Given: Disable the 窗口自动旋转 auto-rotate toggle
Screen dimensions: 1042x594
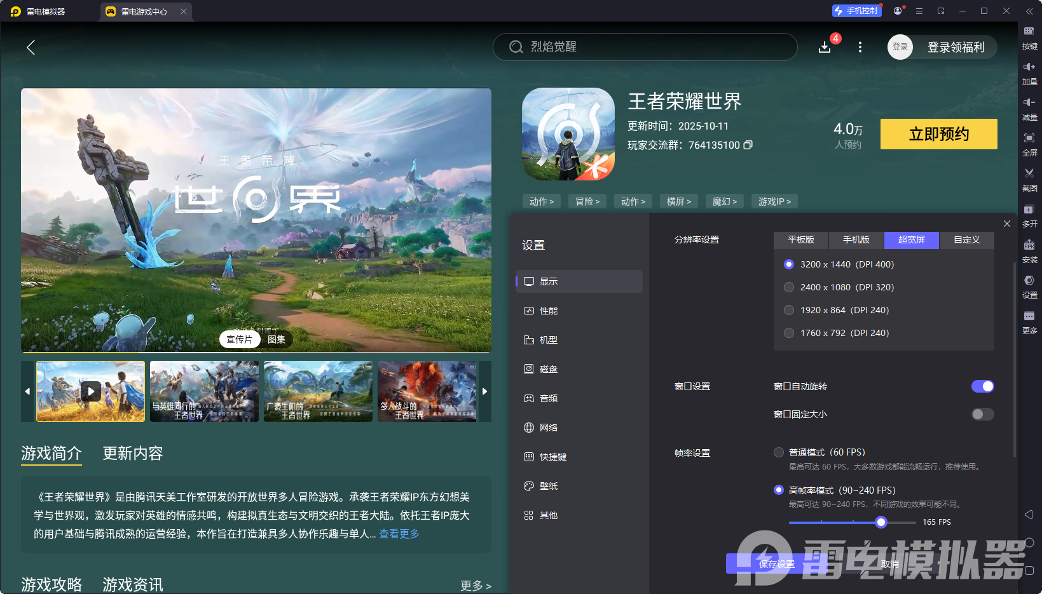Looking at the screenshot, I should point(983,386).
